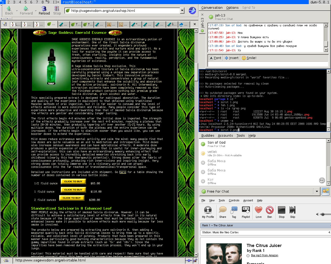Switch to the tab labeled 'li...'

[x=172, y=24]
